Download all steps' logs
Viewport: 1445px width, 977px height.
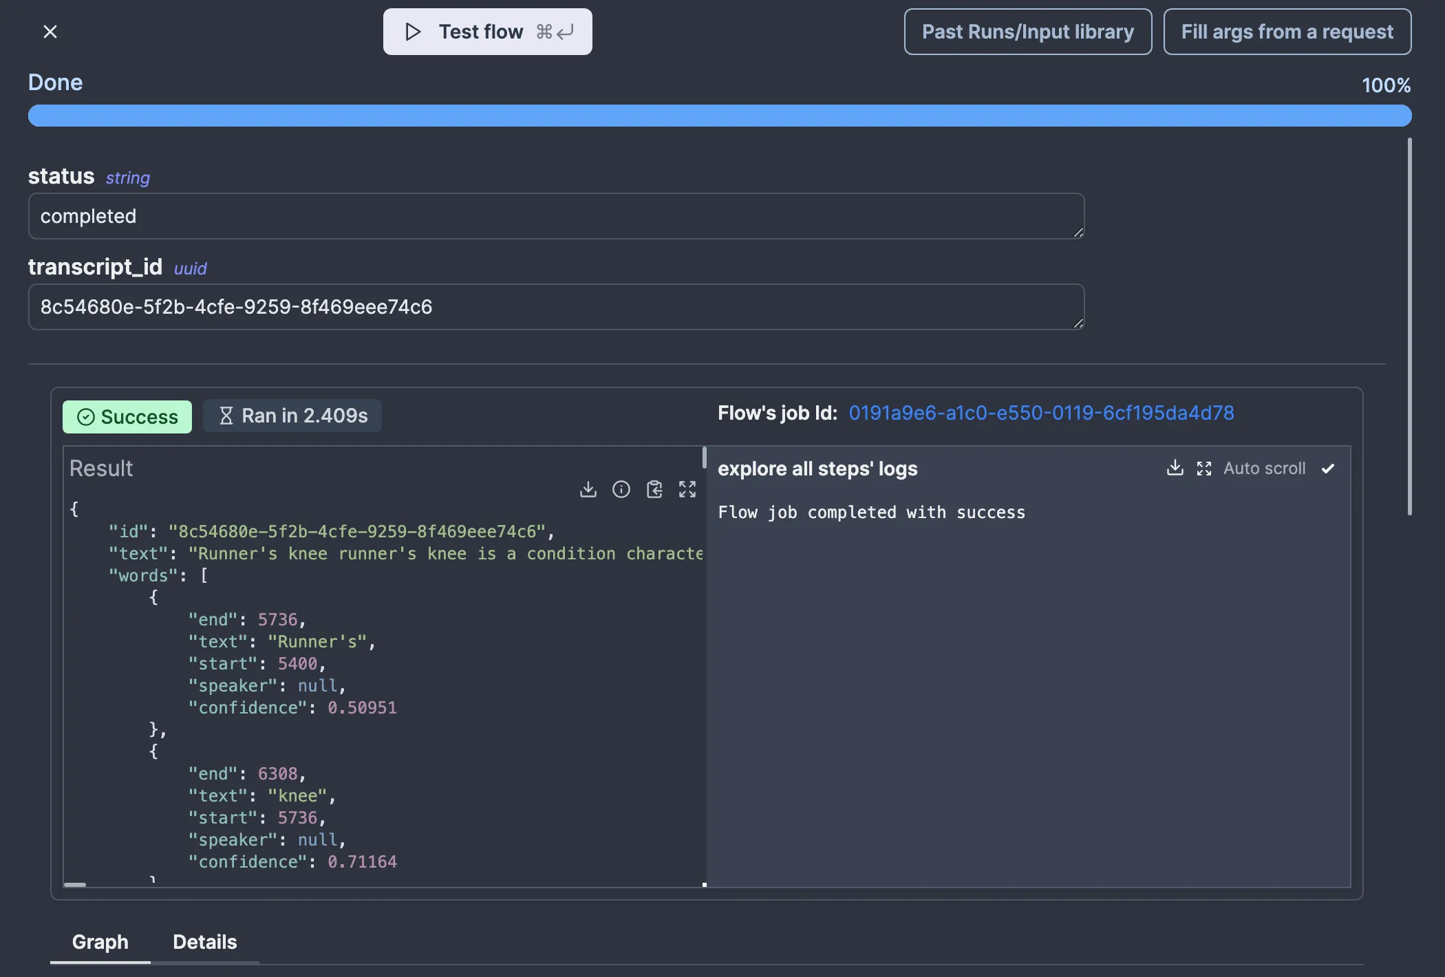[1175, 469]
